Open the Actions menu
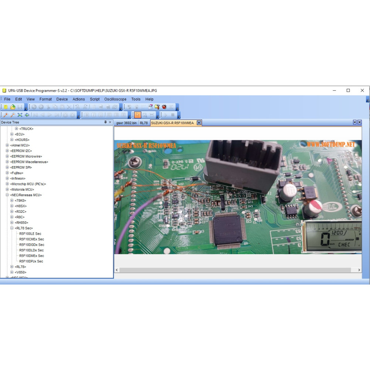Screen dimensions: 370x370 [78, 99]
